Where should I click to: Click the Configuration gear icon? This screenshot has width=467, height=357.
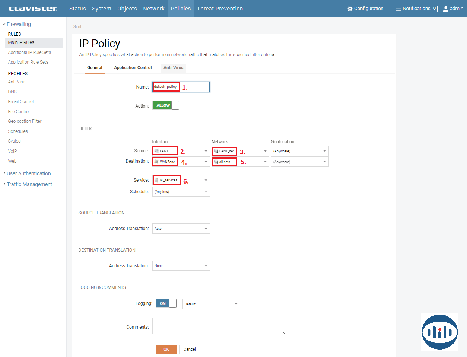350,9
